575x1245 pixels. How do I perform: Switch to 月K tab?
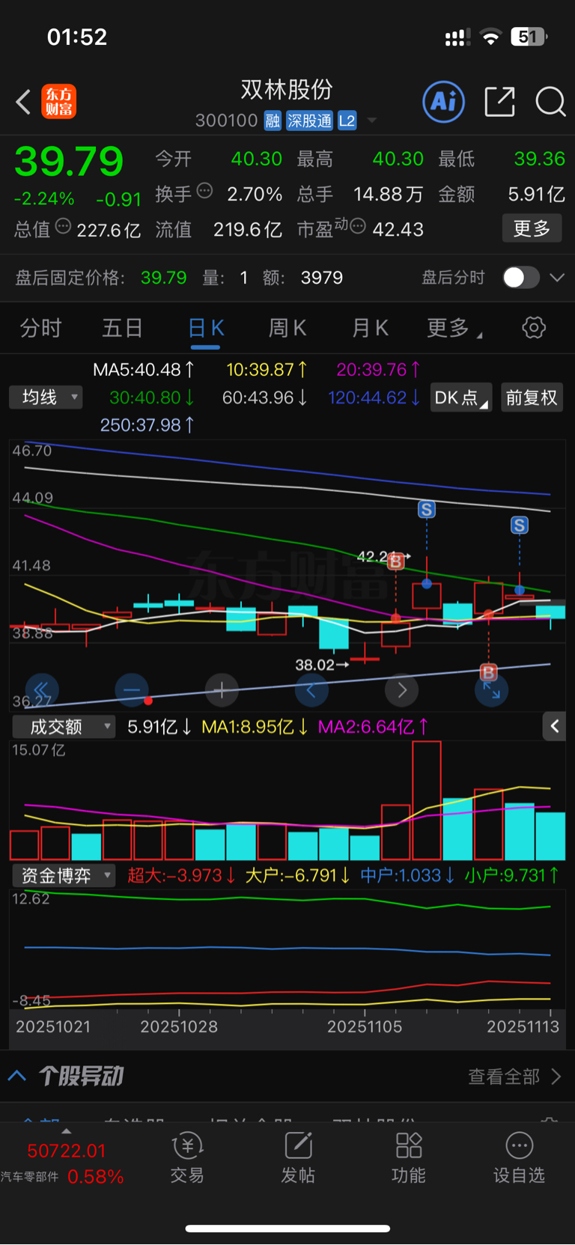point(370,328)
